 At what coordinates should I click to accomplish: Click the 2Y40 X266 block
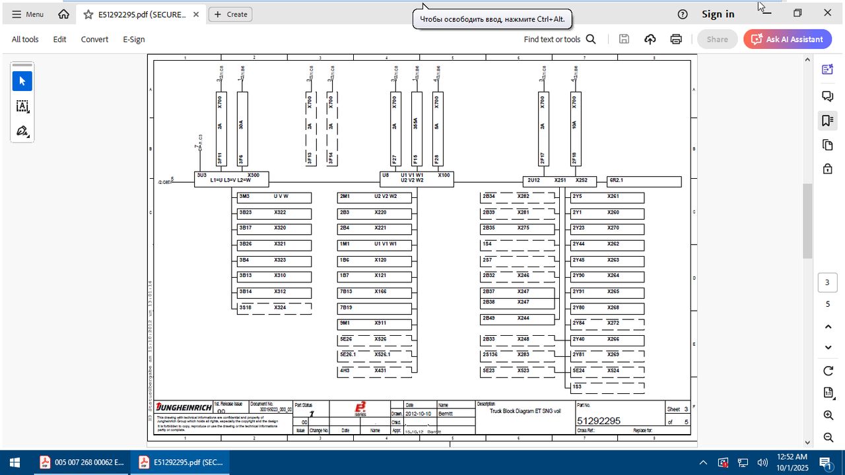[607, 340]
